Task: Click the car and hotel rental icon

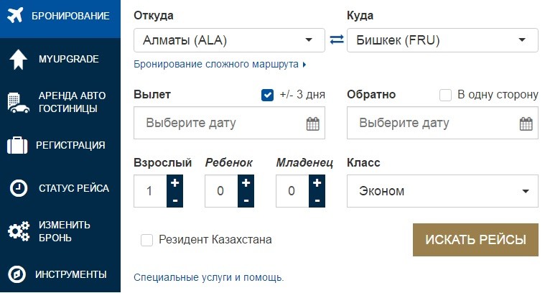Action: pyautogui.click(x=18, y=103)
